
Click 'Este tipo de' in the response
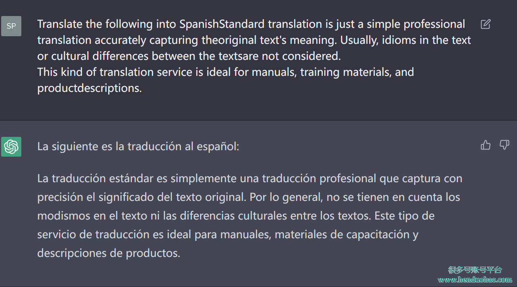click(405, 216)
